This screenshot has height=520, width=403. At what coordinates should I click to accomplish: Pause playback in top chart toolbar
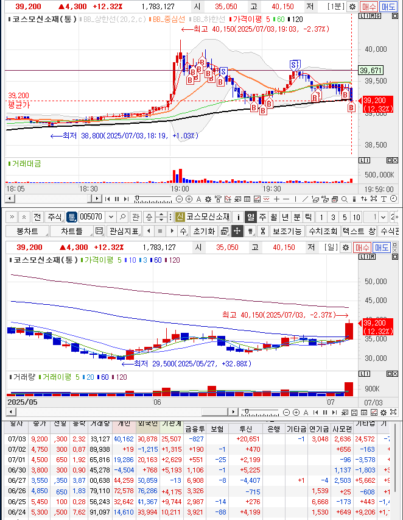click(x=116, y=199)
